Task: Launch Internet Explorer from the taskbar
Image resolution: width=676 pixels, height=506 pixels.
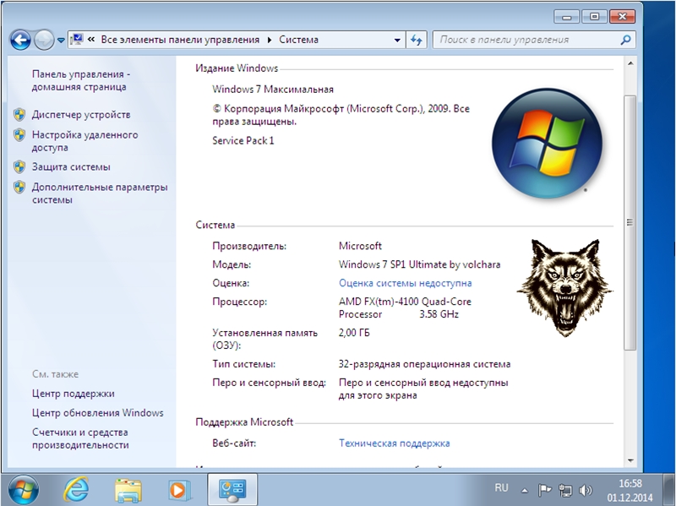Action: tap(76, 490)
